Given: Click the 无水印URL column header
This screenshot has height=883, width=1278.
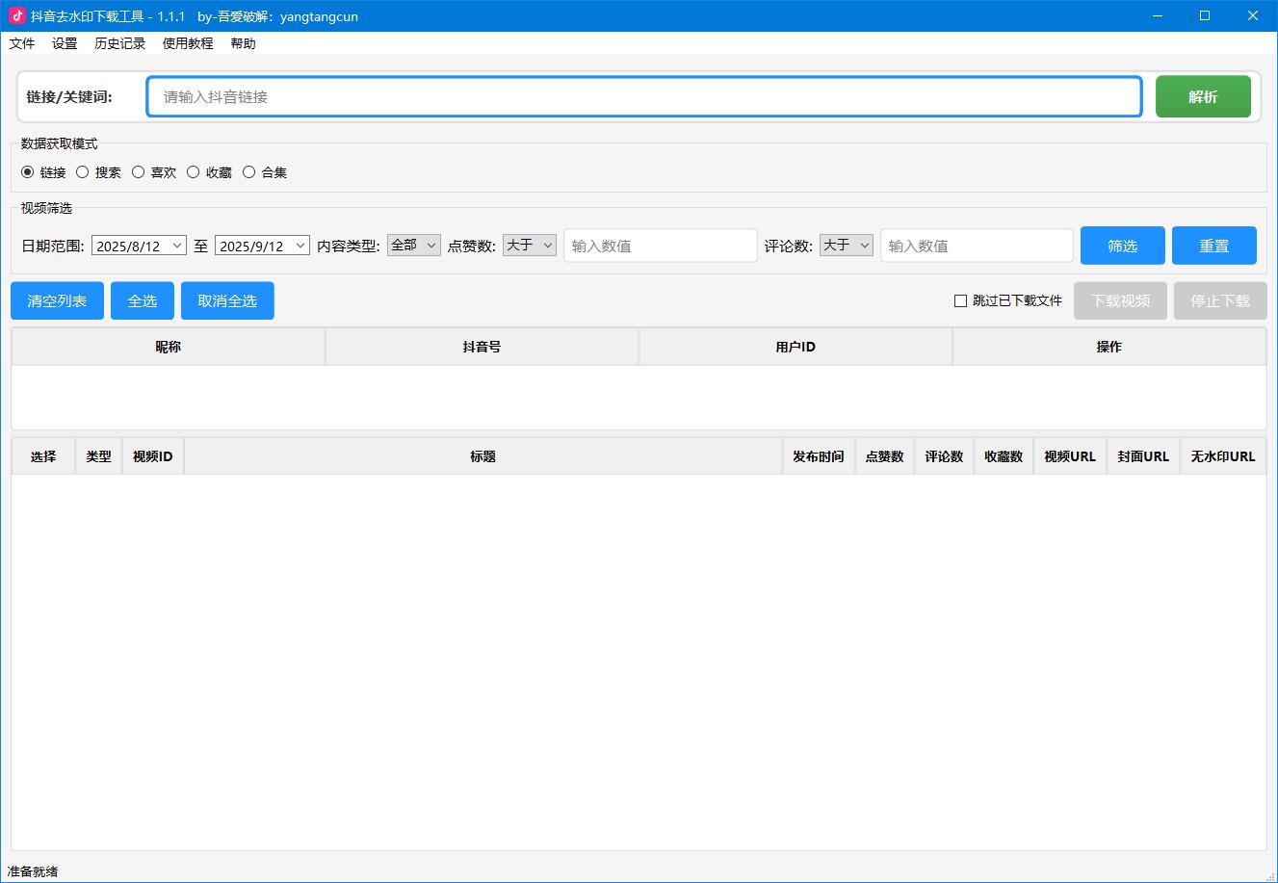Looking at the screenshot, I should 1223,456.
